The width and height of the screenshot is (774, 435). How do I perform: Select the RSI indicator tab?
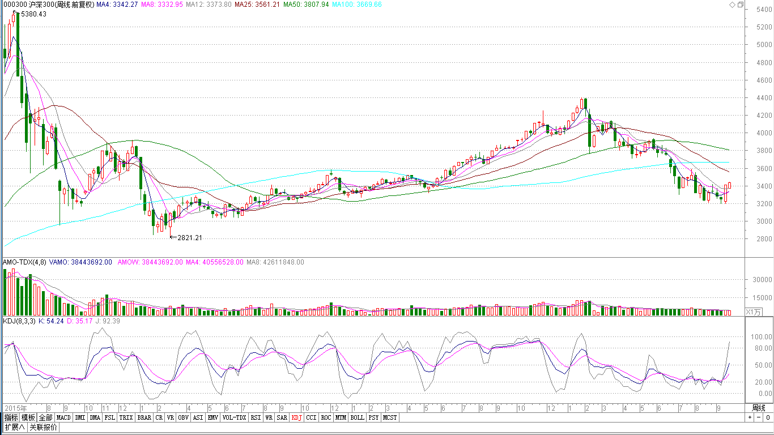pos(256,418)
